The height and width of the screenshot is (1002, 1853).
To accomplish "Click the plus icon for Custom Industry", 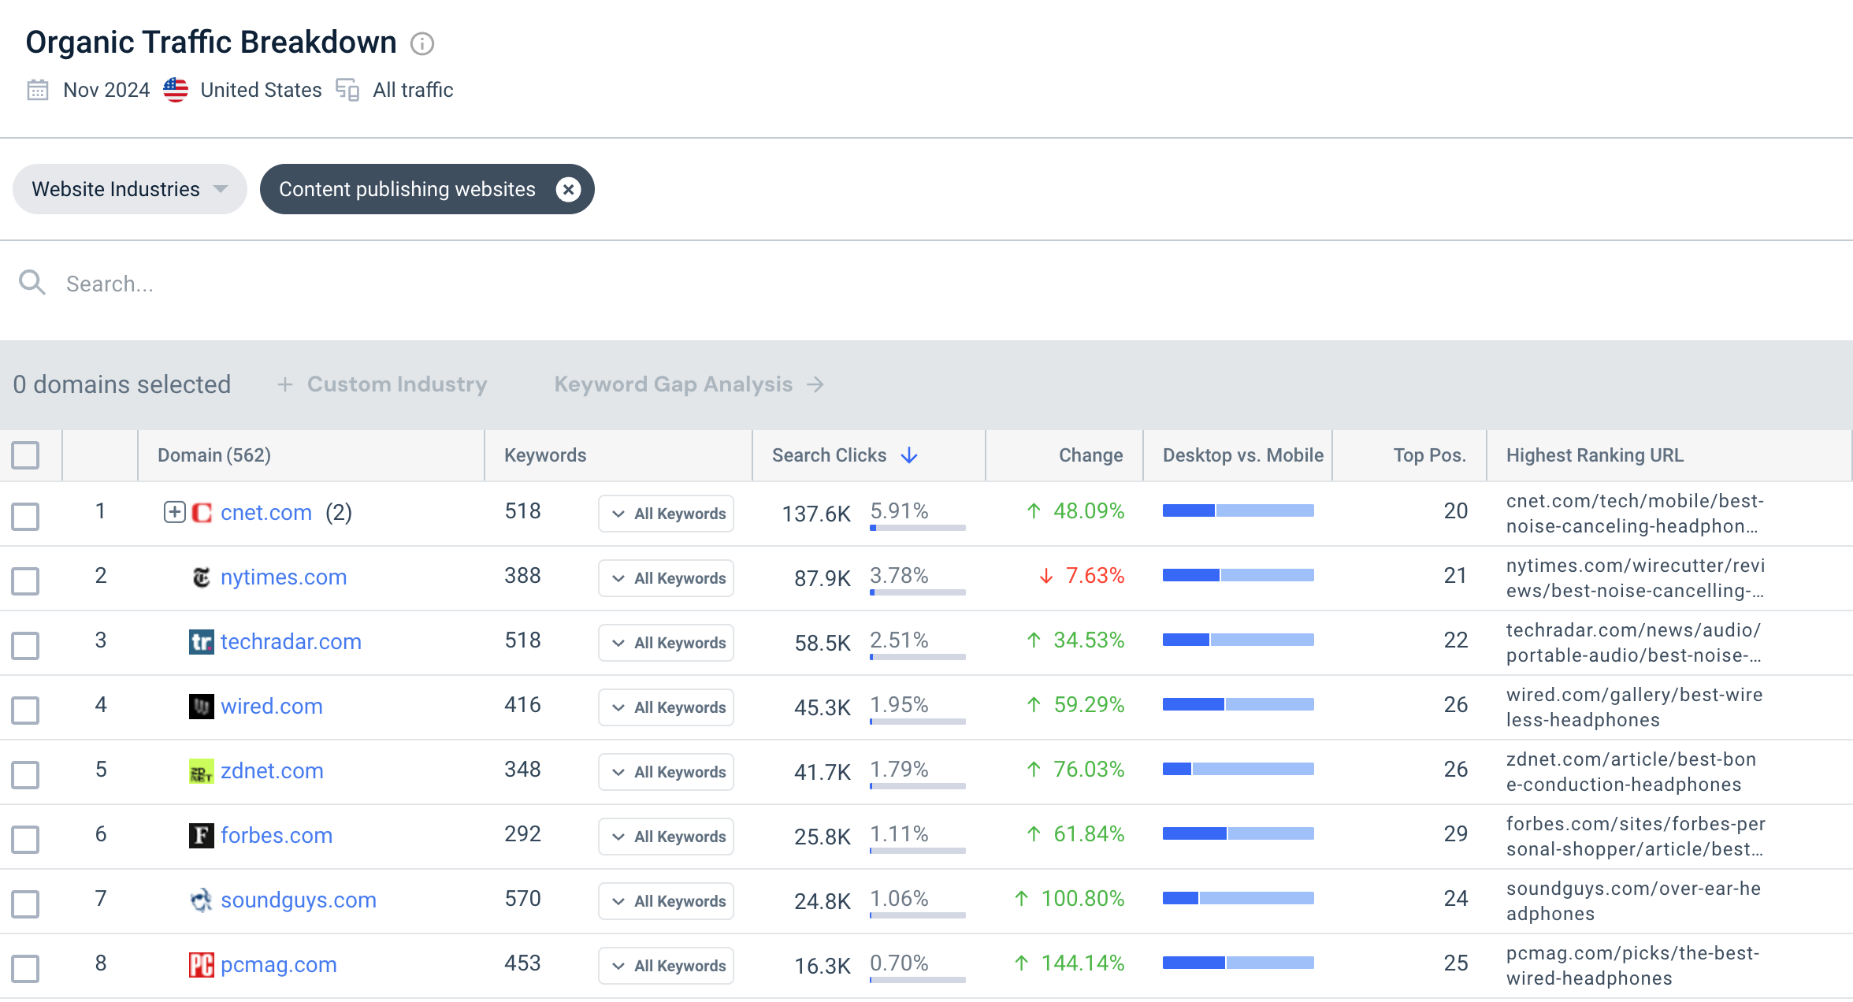I will (x=285, y=384).
